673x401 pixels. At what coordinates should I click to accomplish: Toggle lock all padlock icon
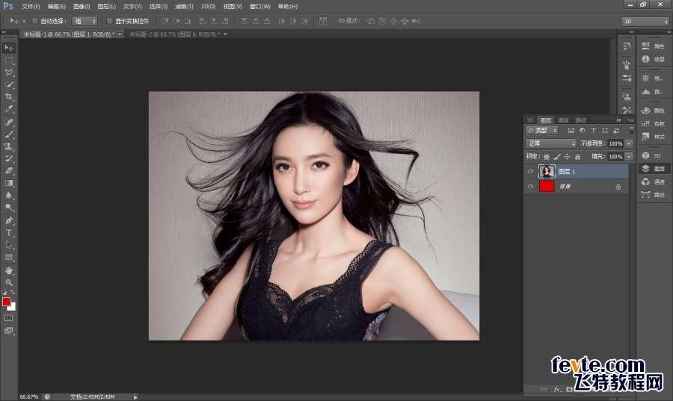(x=577, y=157)
